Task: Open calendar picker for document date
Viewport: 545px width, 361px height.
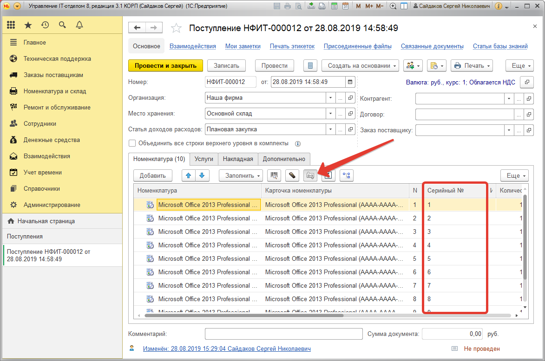Action: pos(350,82)
